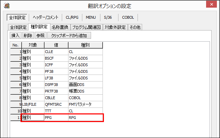
Task: Click the 値 column header
Action: click(x=56, y=45)
